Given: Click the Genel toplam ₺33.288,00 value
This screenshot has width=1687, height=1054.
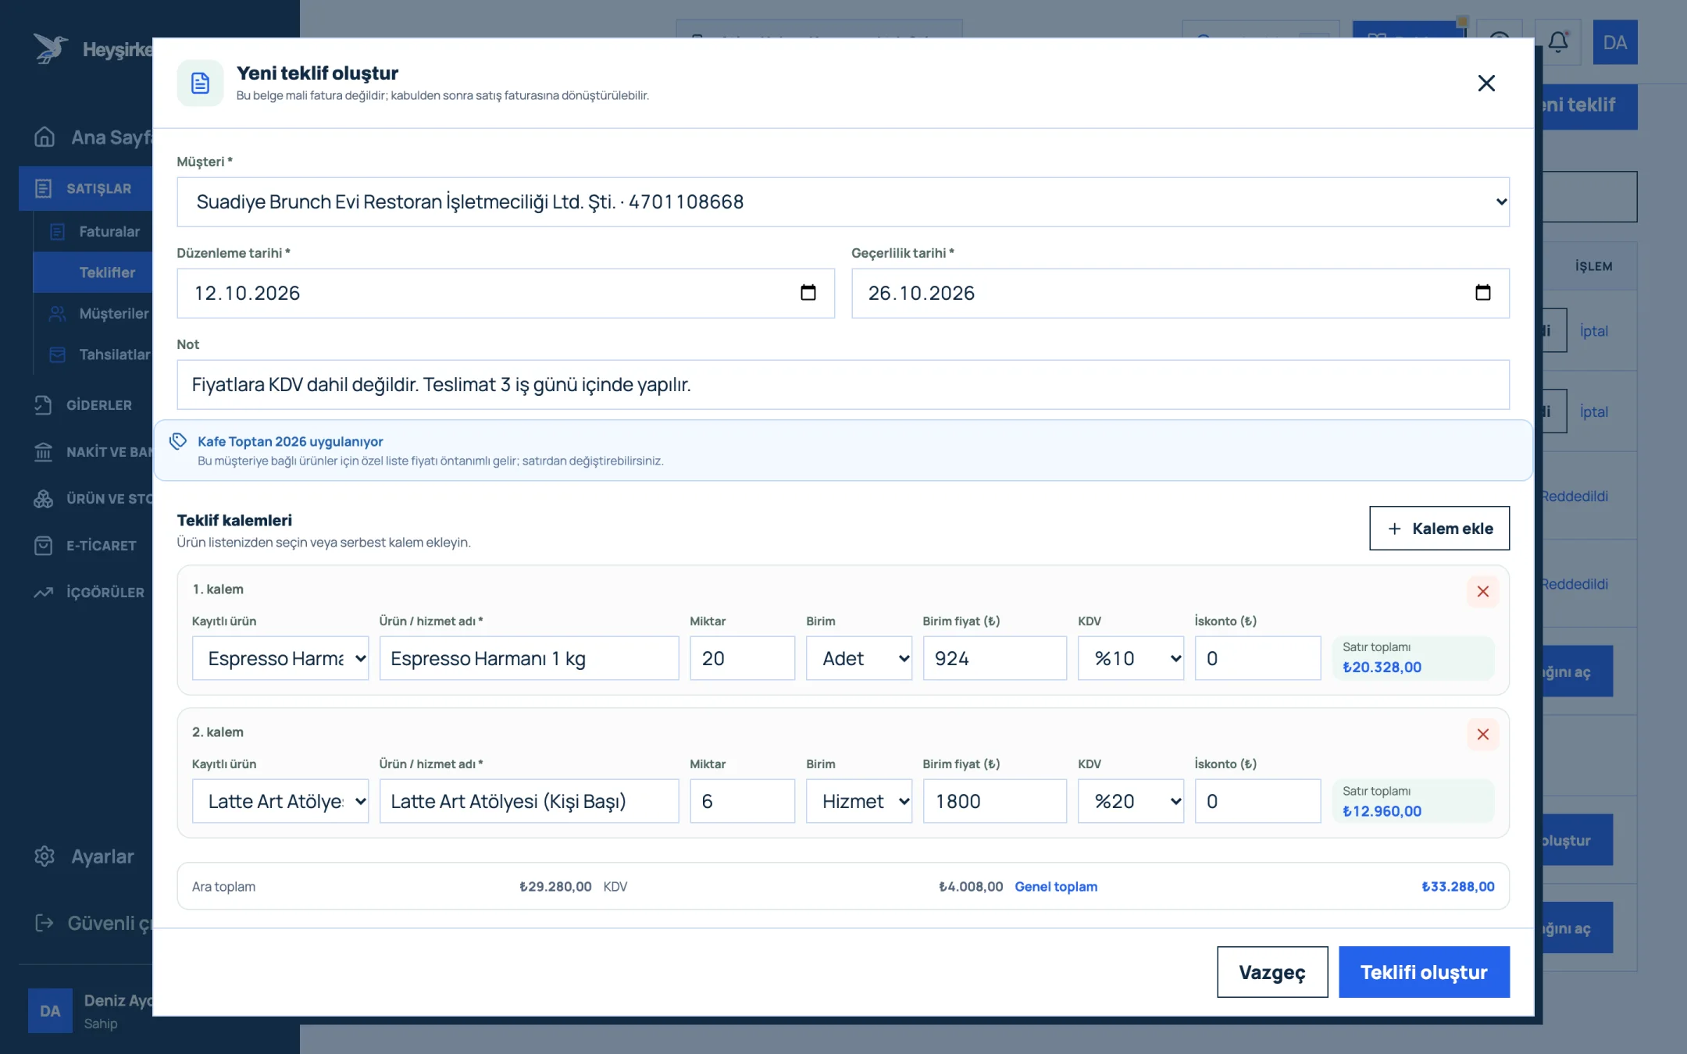Looking at the screenshot, I should tap(1457, 886).
